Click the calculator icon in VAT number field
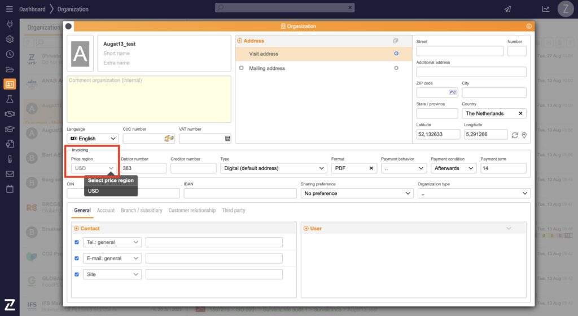 pyautogui.click(x=227, y=139)
